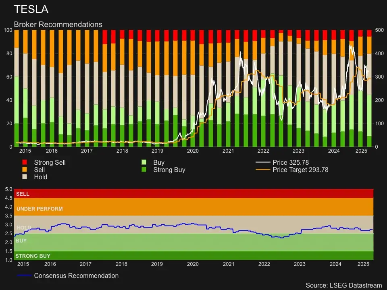Click "80" on the left percentage axis
Image resolution: width=387 pixels, height=290 pixels.
pos(9,54)
